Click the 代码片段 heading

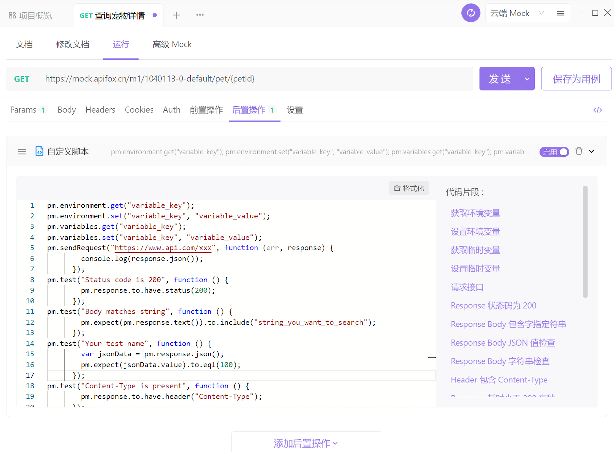(464, 192)
